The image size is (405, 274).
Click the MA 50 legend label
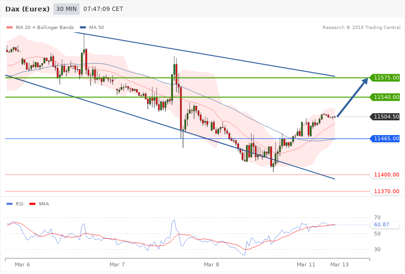click(96, 27)
